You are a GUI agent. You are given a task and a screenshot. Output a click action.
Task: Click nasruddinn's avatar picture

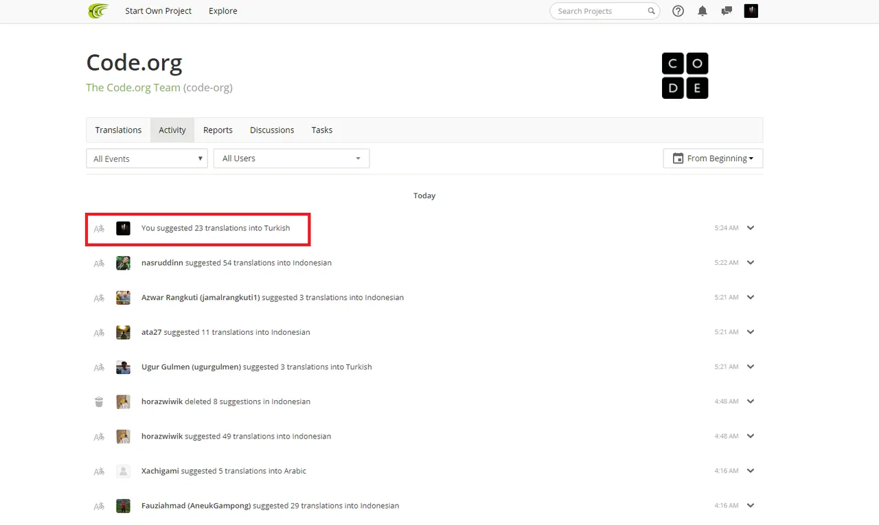tap(123, 263)
